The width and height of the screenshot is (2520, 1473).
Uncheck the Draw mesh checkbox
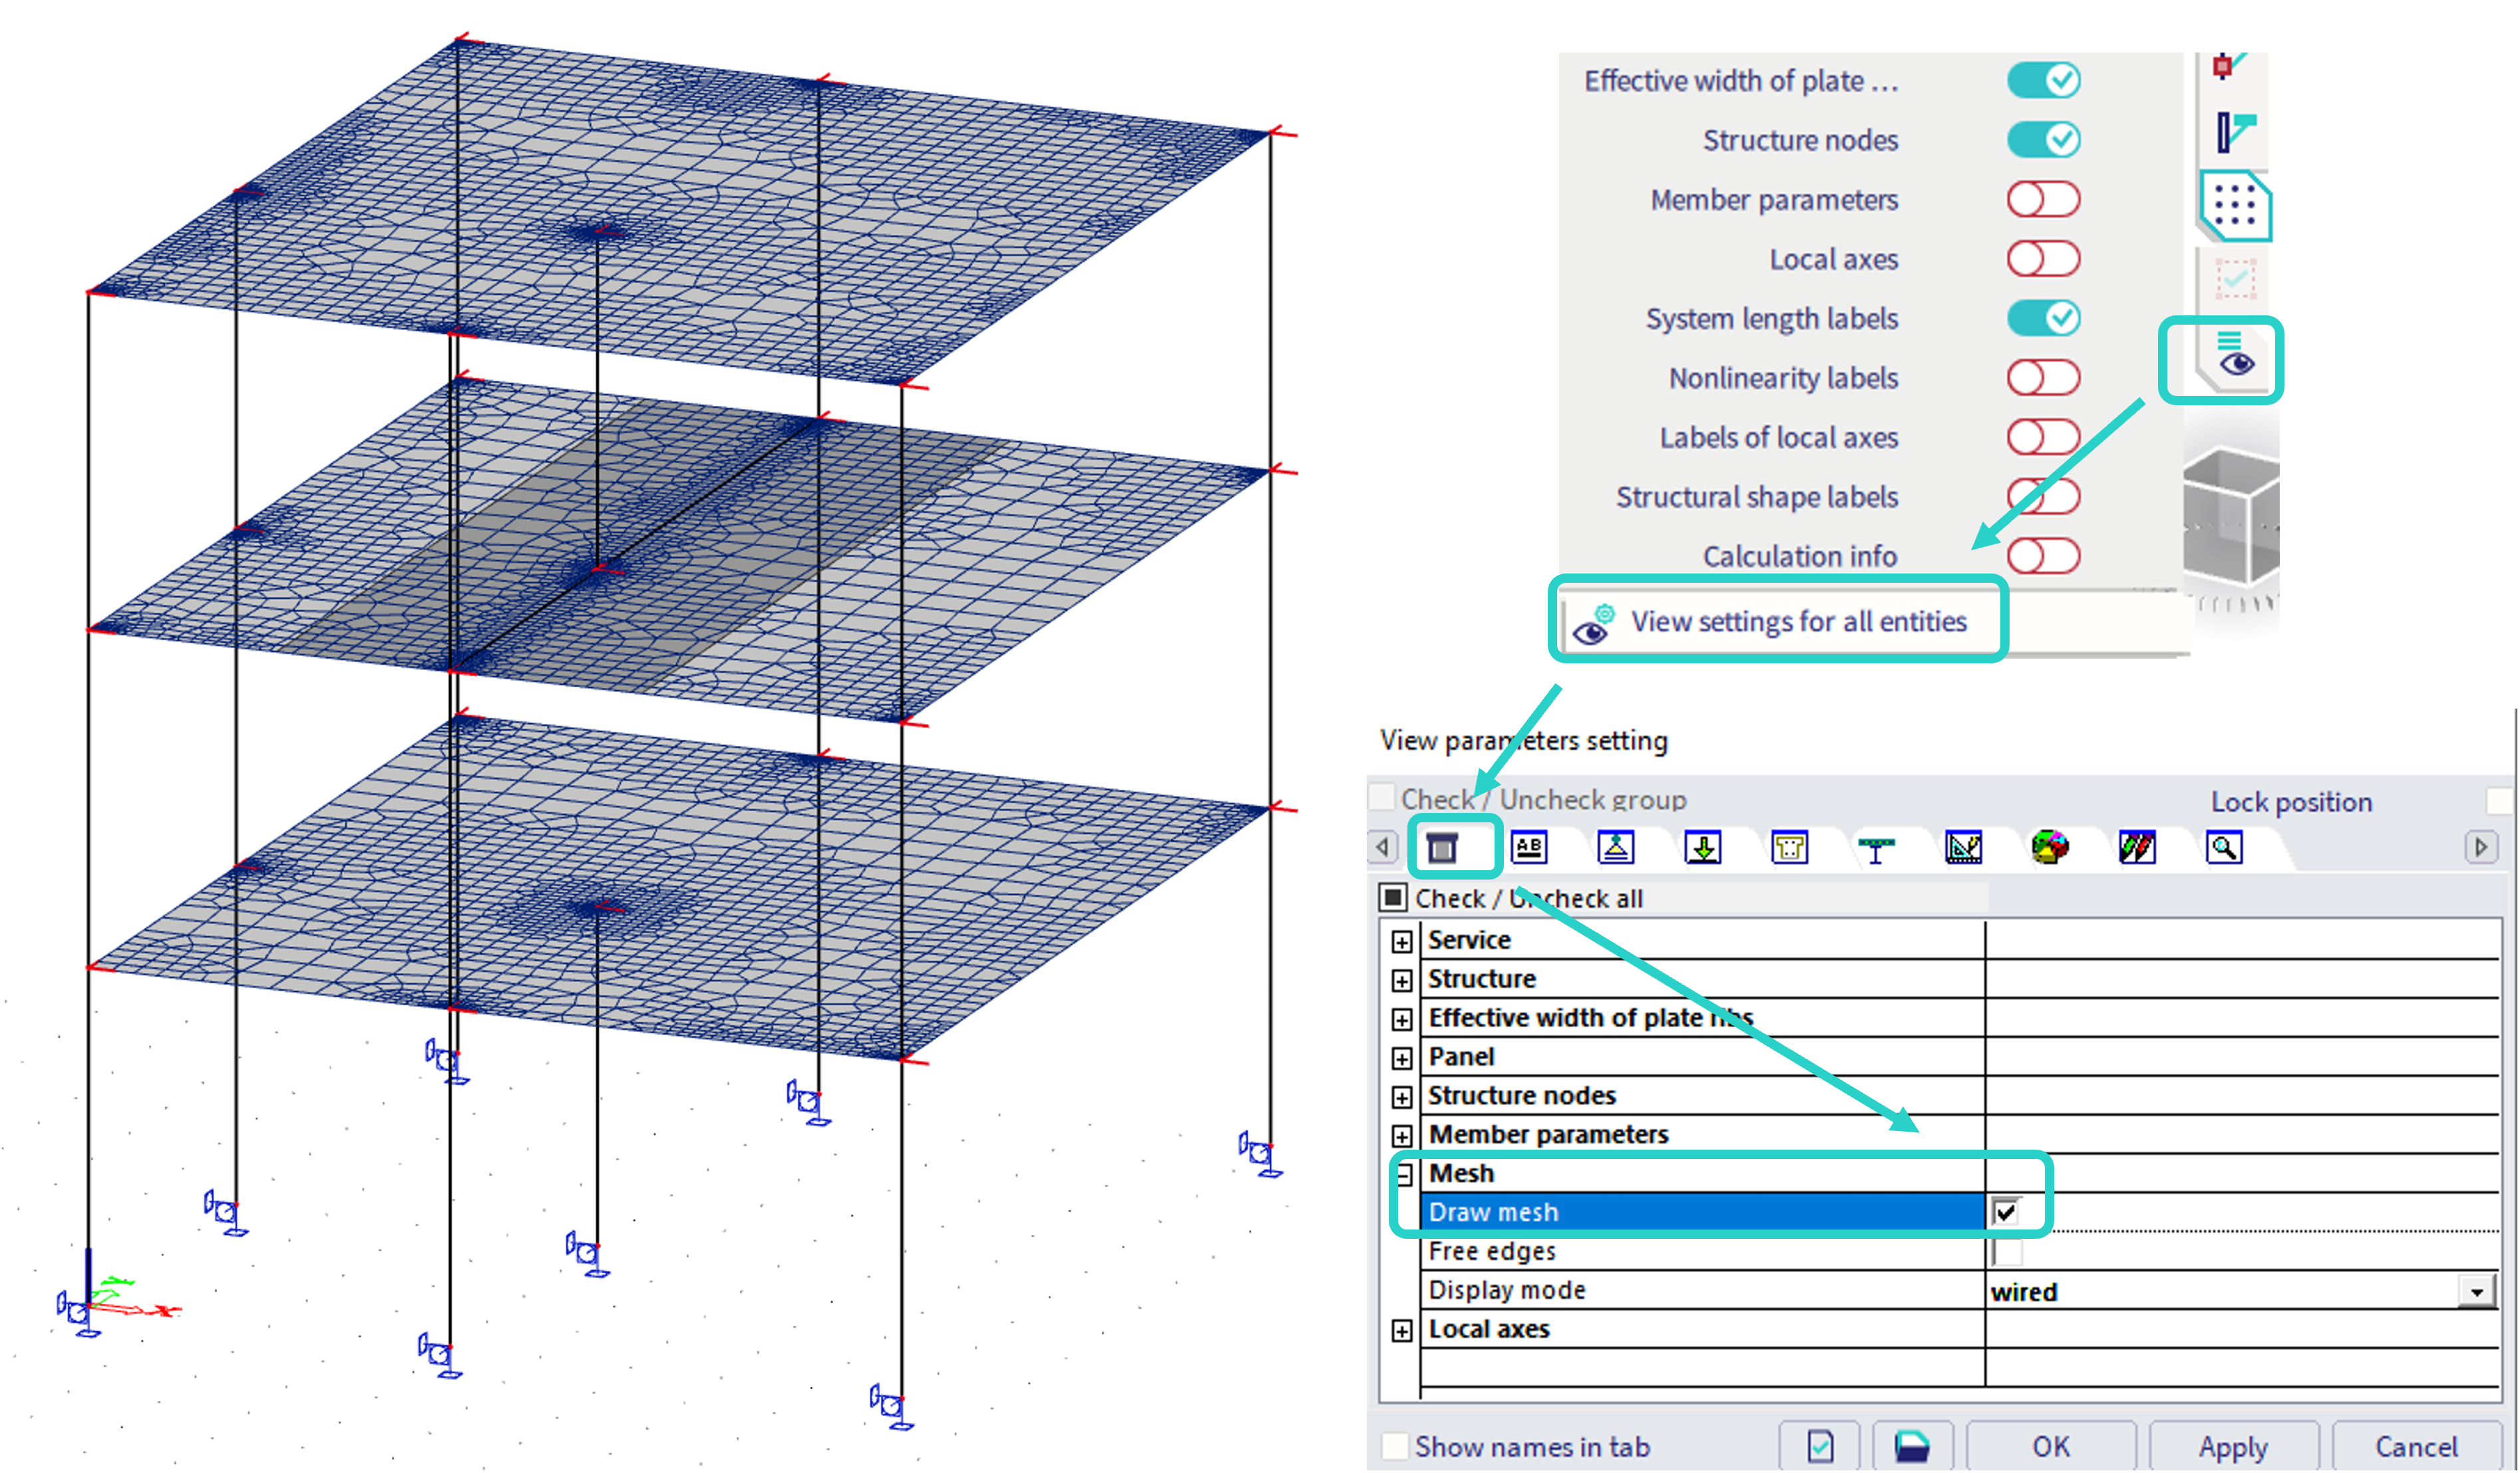2005,1212
